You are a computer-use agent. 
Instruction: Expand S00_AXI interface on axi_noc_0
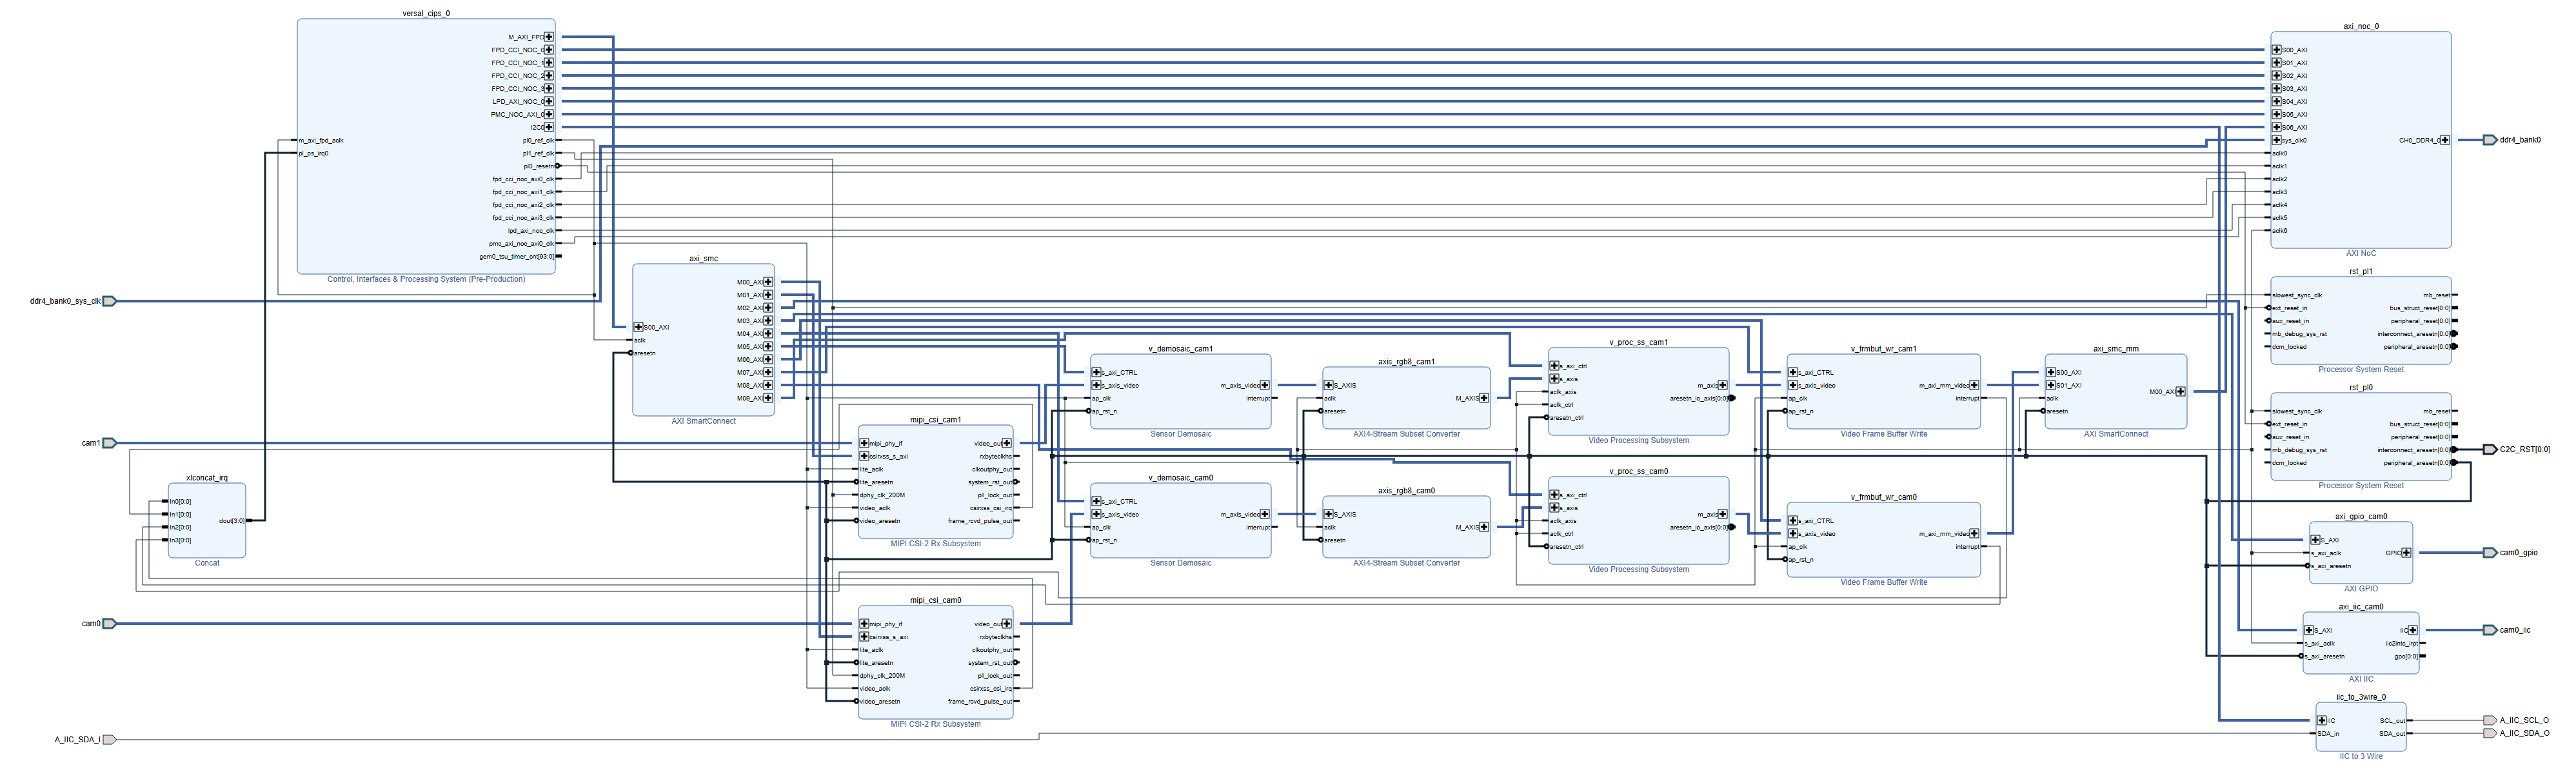pos(2276,50)
